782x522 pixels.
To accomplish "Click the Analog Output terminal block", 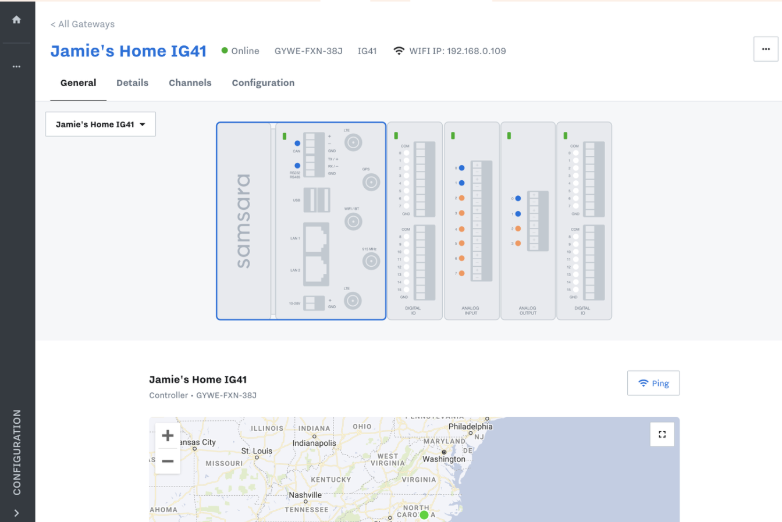I will click(538, 221).
